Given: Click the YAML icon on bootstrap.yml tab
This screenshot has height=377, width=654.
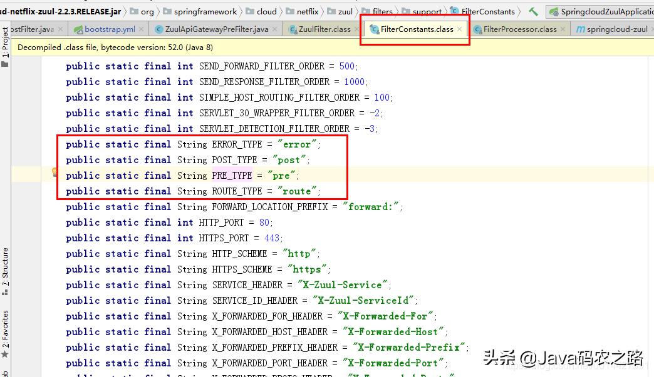Looking at the screenshot, I should [x=78, y=28].
